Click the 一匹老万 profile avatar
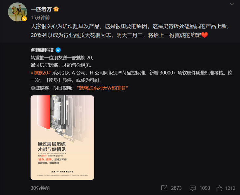Image resolution: width=240 pixels, height=195 pixels. pyautogui.click(x=17, y=12)
